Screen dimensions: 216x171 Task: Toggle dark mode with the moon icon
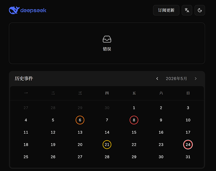pos(200,10)
